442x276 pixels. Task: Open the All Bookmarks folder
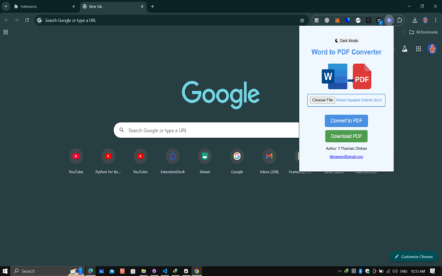click(x=423, y=32)
